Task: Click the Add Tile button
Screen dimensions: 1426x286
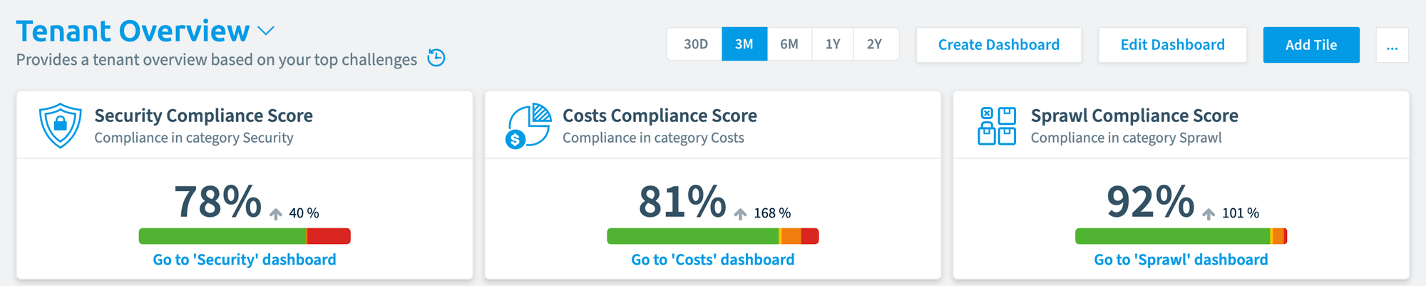Action: tap(1311, 45)
